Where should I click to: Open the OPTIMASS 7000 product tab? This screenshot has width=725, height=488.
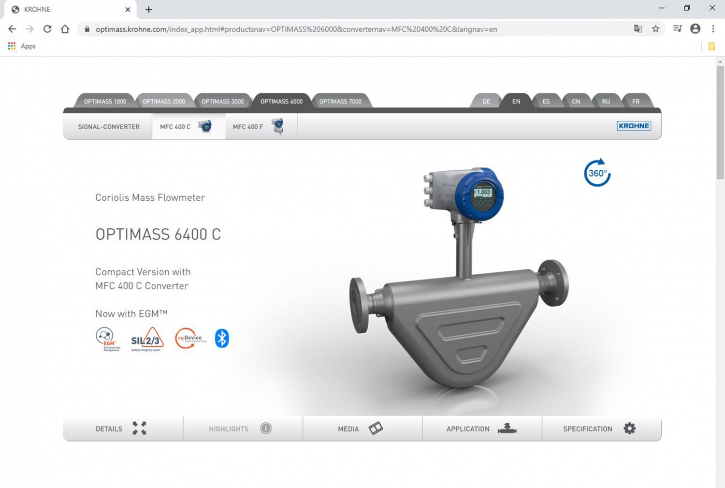click(340, 101)
